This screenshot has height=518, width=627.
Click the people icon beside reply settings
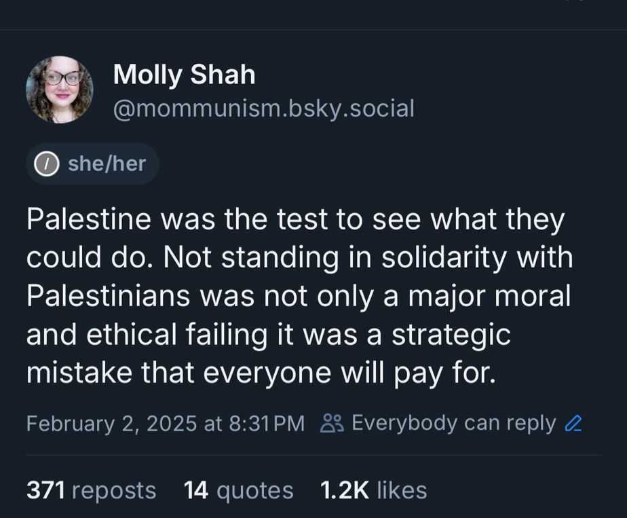tap(332, 422)
